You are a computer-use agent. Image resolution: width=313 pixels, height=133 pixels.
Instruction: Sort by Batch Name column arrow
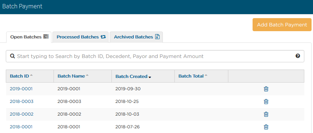[87, 75]
